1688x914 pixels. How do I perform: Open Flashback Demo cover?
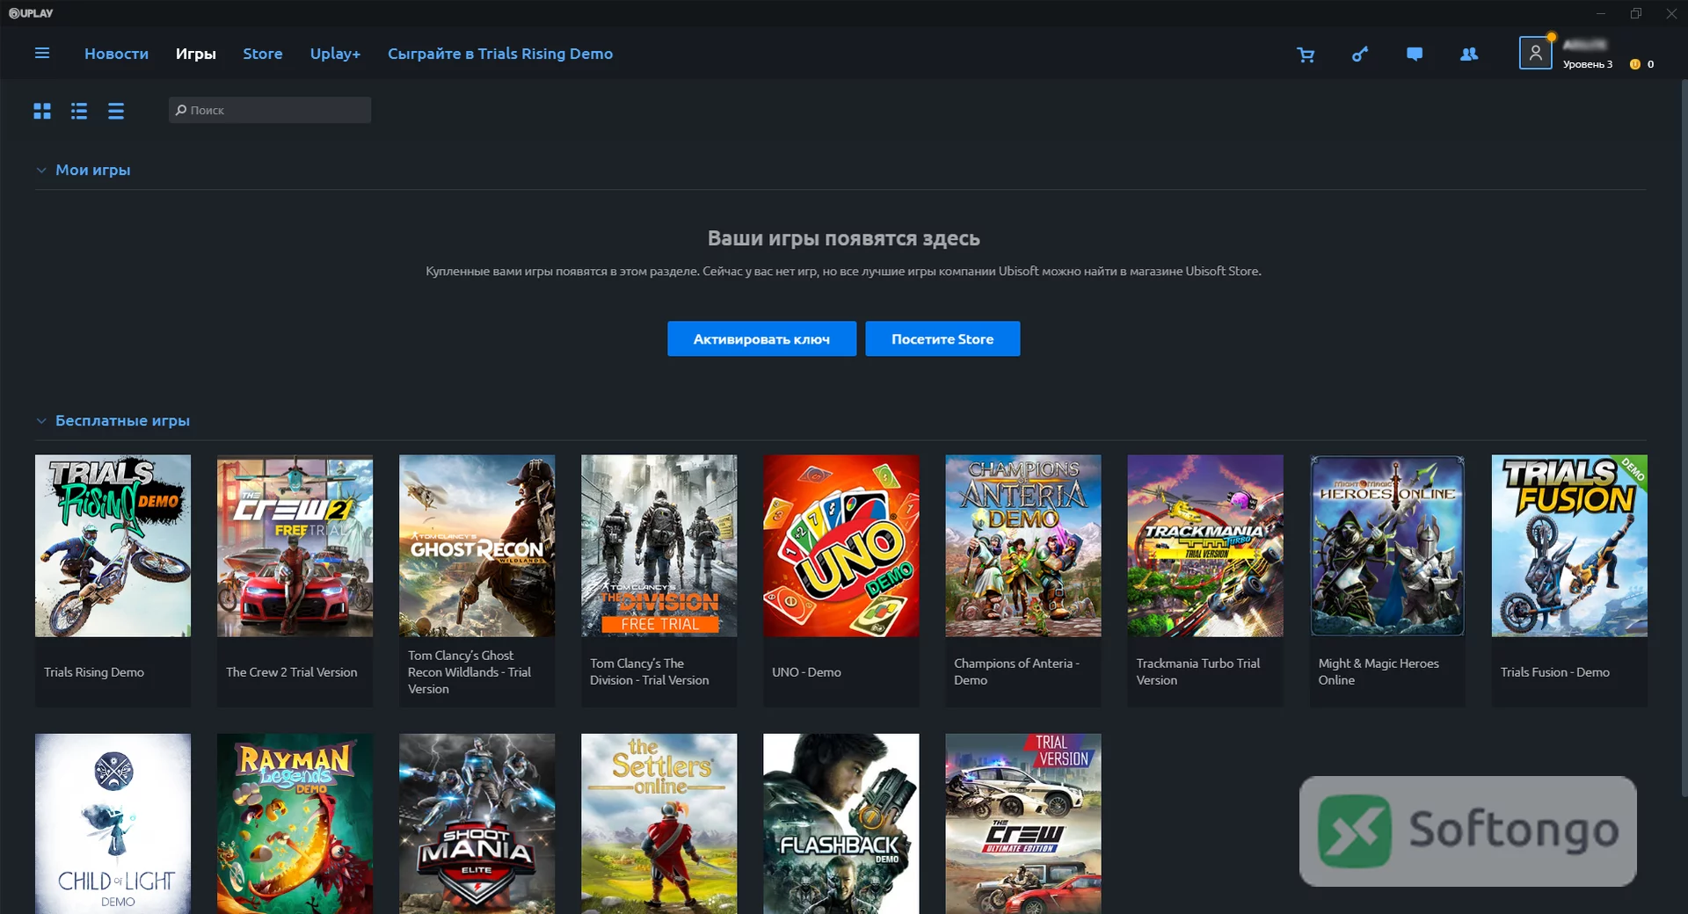pyautogui.click(x=840, y=823)
